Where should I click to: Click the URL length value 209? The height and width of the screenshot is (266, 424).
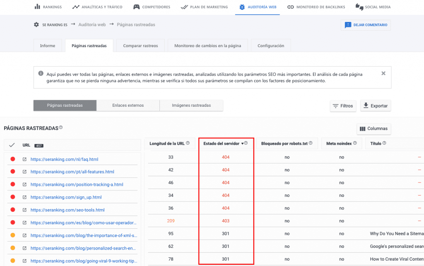171,221
